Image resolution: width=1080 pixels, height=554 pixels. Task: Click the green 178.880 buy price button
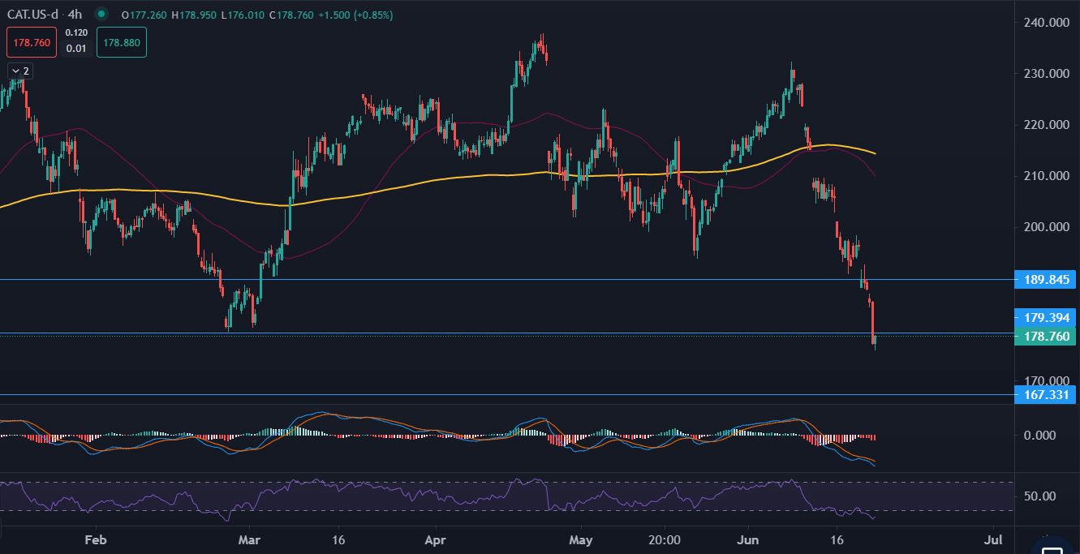pos(121,42)
